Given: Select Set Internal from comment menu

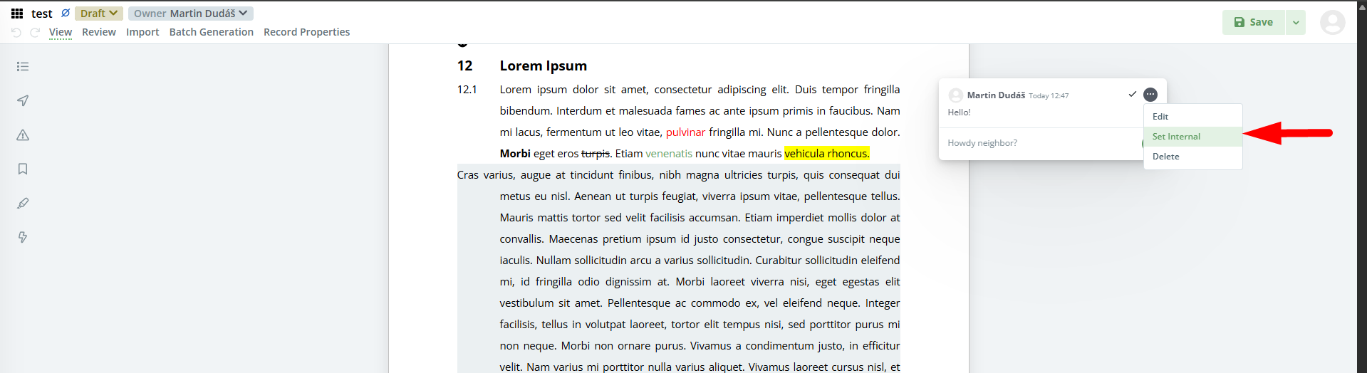Looking at the screenshot, I should pyautogui.click(x=1176, y=137).
